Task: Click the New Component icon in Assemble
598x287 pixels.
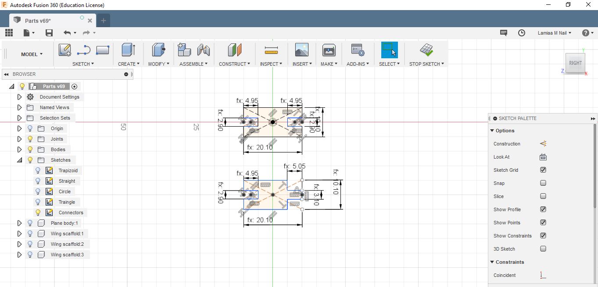Action: pos(184,50)
